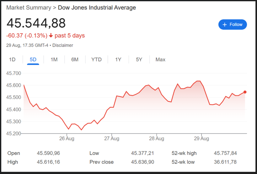
Task: Click the red endpoint dot on chart
Action: [245, 92]
